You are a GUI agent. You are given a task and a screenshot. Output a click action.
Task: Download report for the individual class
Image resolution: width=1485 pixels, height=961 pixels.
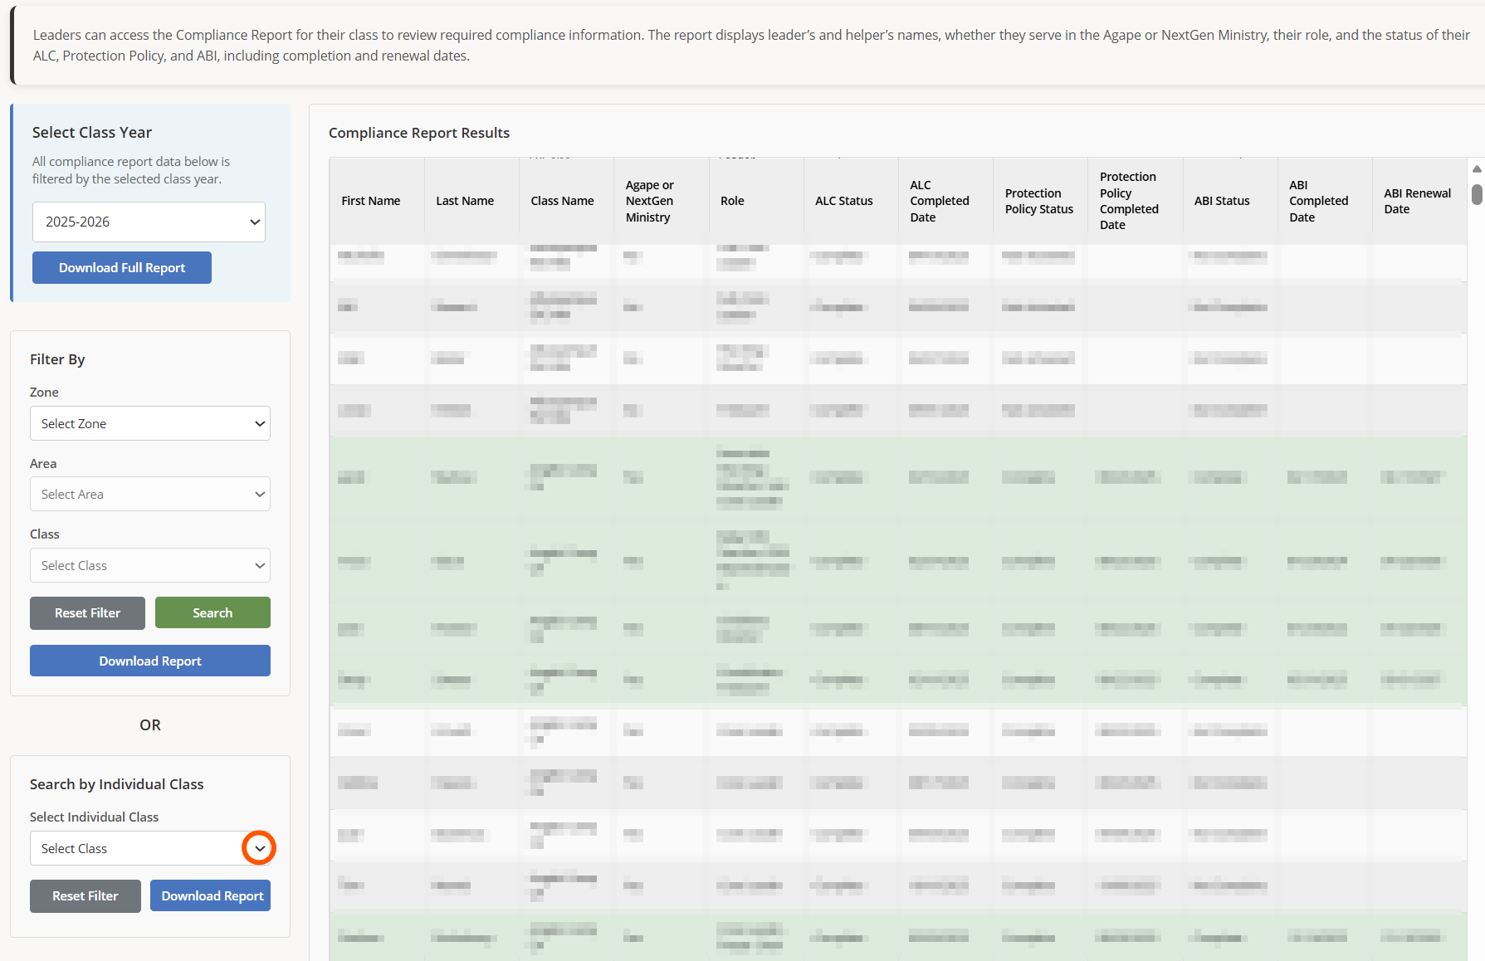click(x=212, y=896)
